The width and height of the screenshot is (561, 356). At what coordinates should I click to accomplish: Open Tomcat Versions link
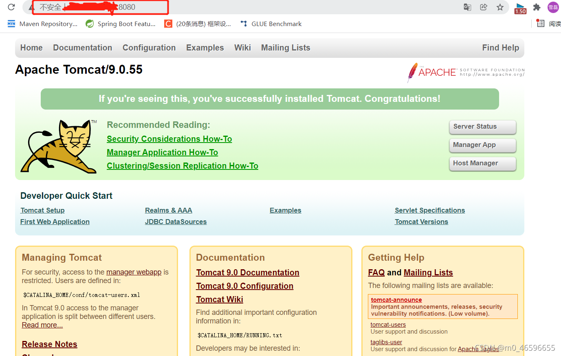click(422, 222)
